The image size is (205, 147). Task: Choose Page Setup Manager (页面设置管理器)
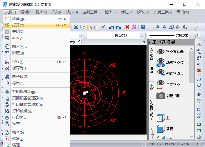[x=37, y=98]
